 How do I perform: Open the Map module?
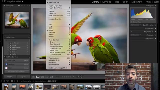117,2
